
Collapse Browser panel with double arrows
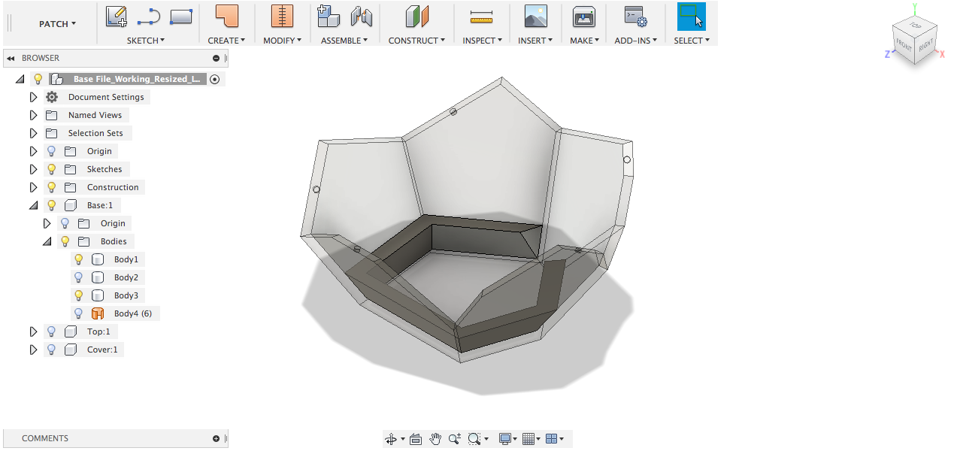(x=11, y=58)
